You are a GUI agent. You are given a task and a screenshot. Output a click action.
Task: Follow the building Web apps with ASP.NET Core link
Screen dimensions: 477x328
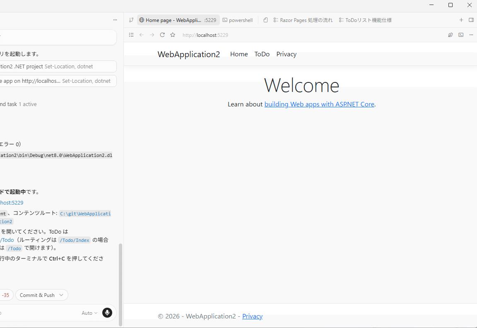coord(319,104)
